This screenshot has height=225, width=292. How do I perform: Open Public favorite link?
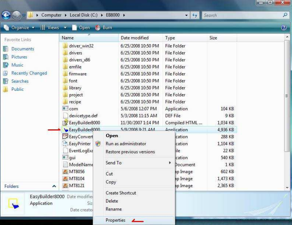click(18, 89)
